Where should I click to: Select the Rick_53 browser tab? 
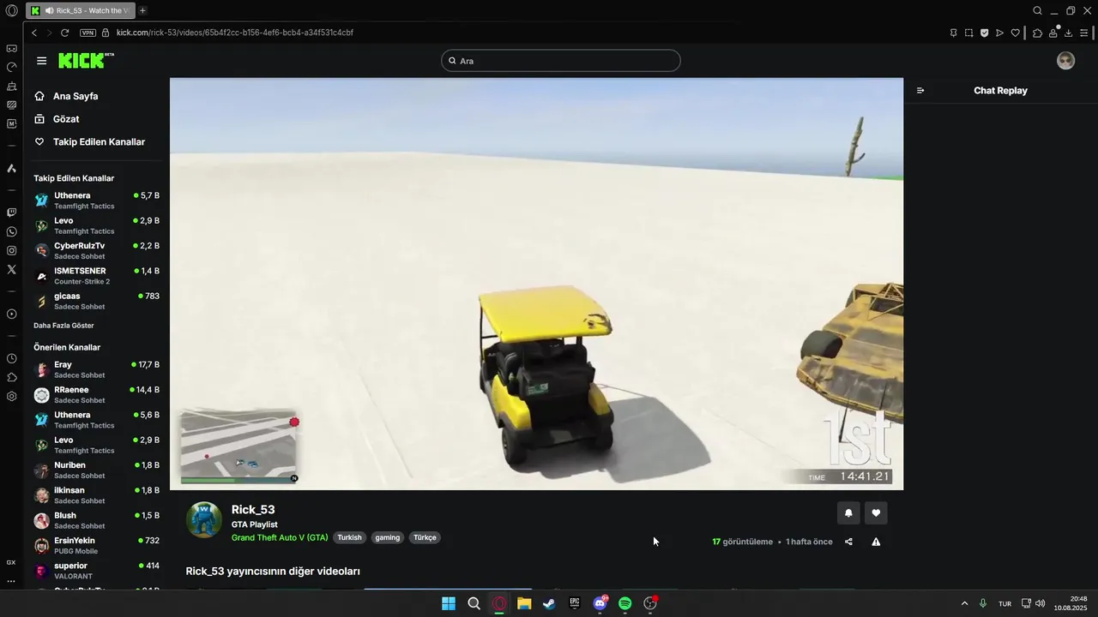click(x=79, y=10)
